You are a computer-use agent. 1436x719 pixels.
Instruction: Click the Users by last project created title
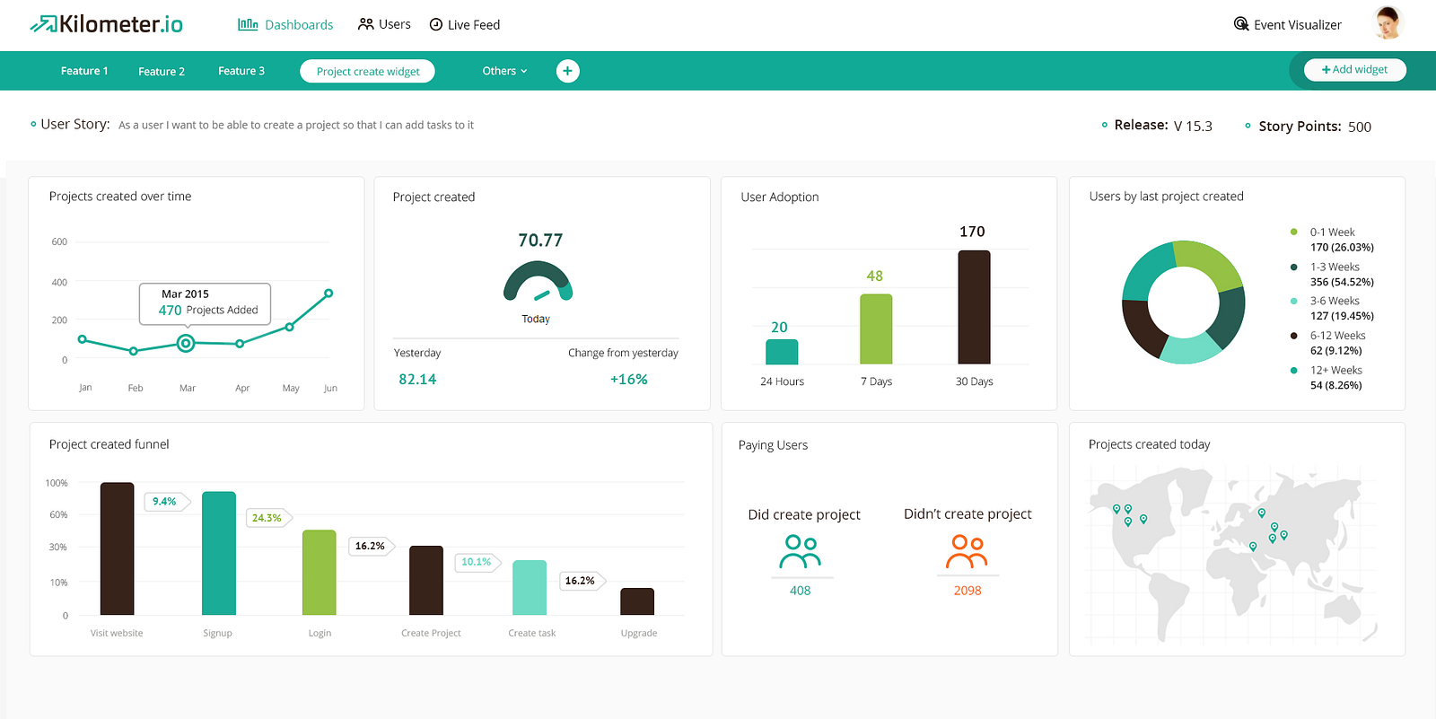tap(1166, 197)
